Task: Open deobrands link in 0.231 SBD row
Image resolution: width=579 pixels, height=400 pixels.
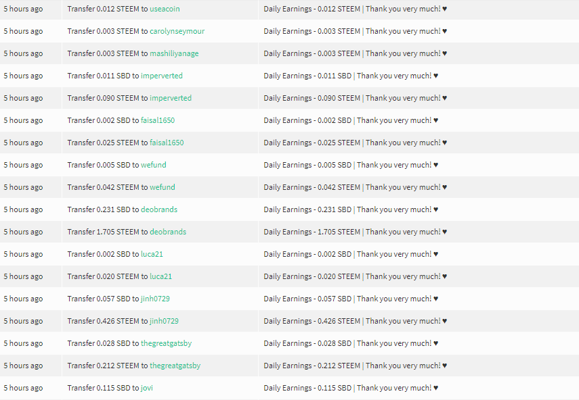Action: click(158, 209)
